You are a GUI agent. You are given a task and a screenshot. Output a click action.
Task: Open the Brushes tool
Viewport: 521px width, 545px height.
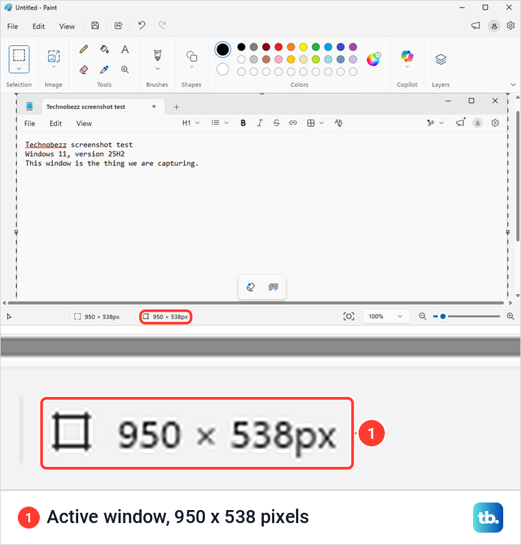158,56
